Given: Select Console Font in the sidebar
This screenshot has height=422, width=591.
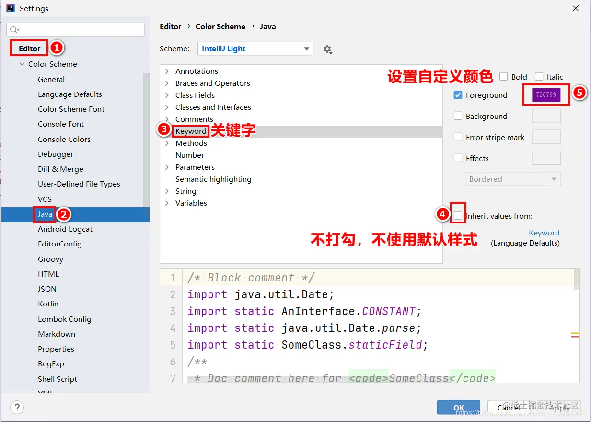Looking at the screenshot, I should click(x=61, y=124).
